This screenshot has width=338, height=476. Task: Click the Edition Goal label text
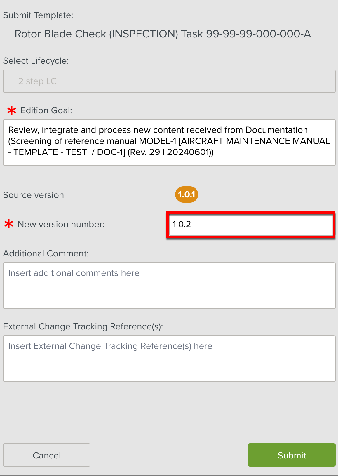(46, 110)
